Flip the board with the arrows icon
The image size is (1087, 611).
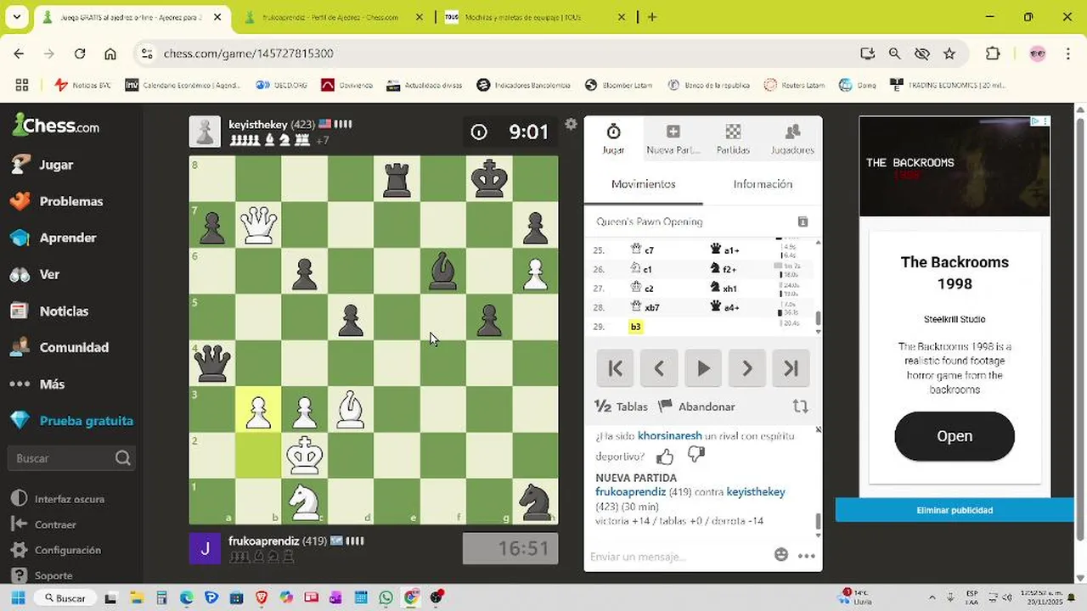click(800, 406)
